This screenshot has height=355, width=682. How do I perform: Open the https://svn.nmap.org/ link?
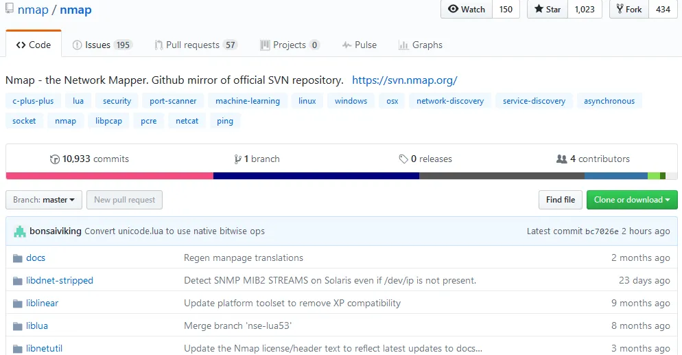point(404,80)
